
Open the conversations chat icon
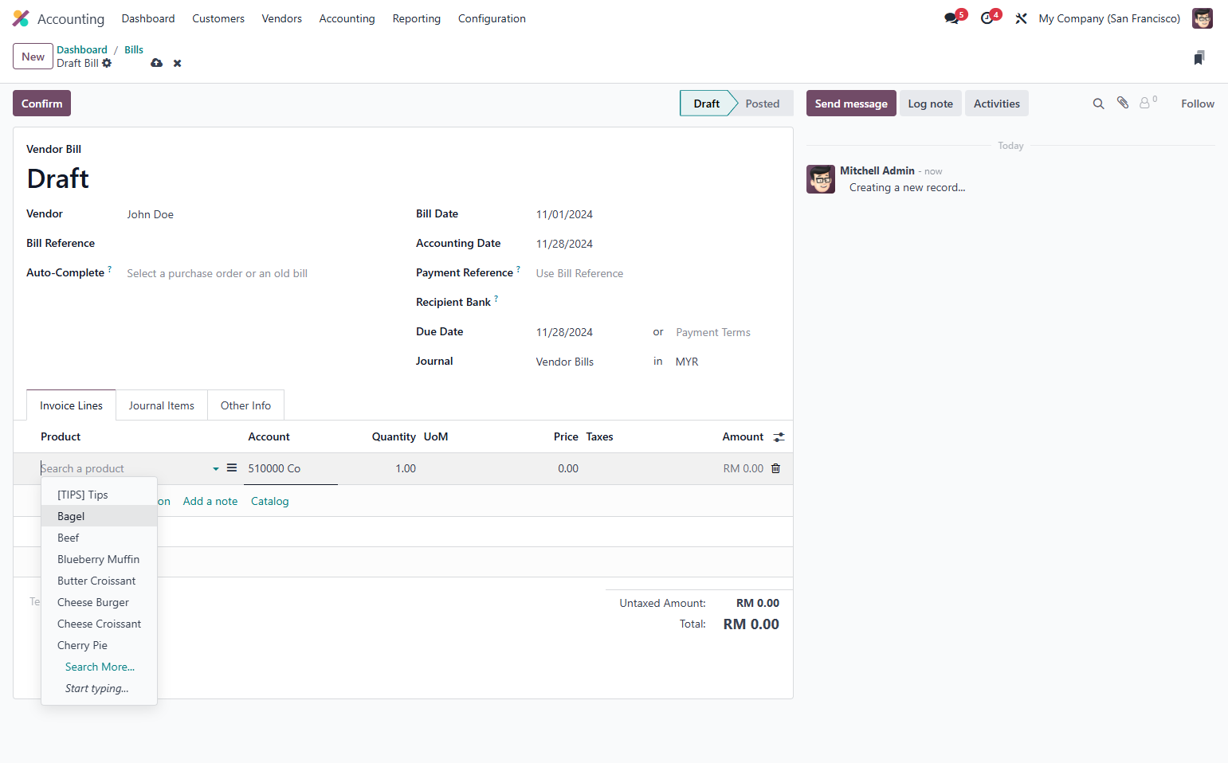[951, 18]
